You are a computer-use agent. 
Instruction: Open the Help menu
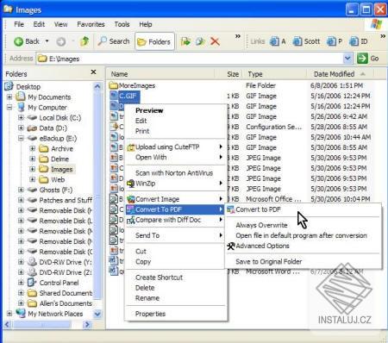[146, 24]
